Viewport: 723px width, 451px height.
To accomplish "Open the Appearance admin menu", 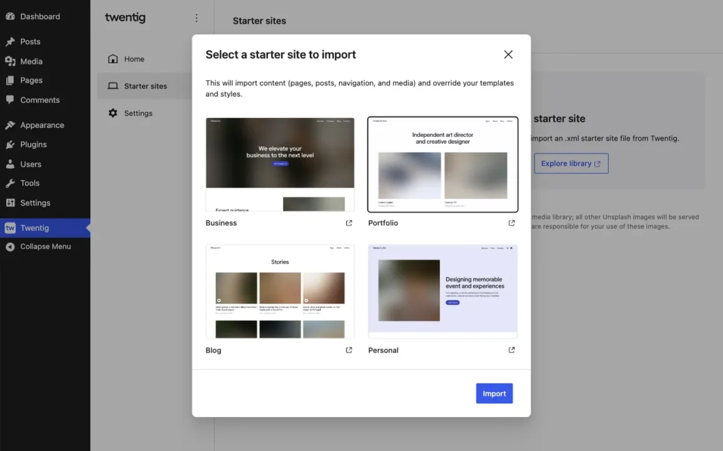I will click(x=41, y=125).
